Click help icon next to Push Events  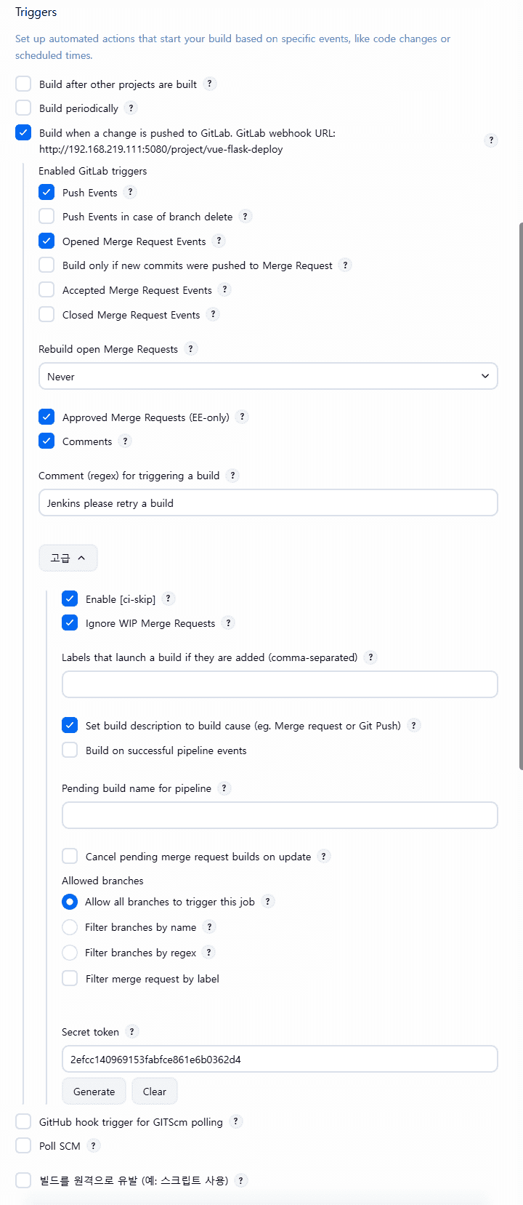pyautogui.click(x=130, y=193)
